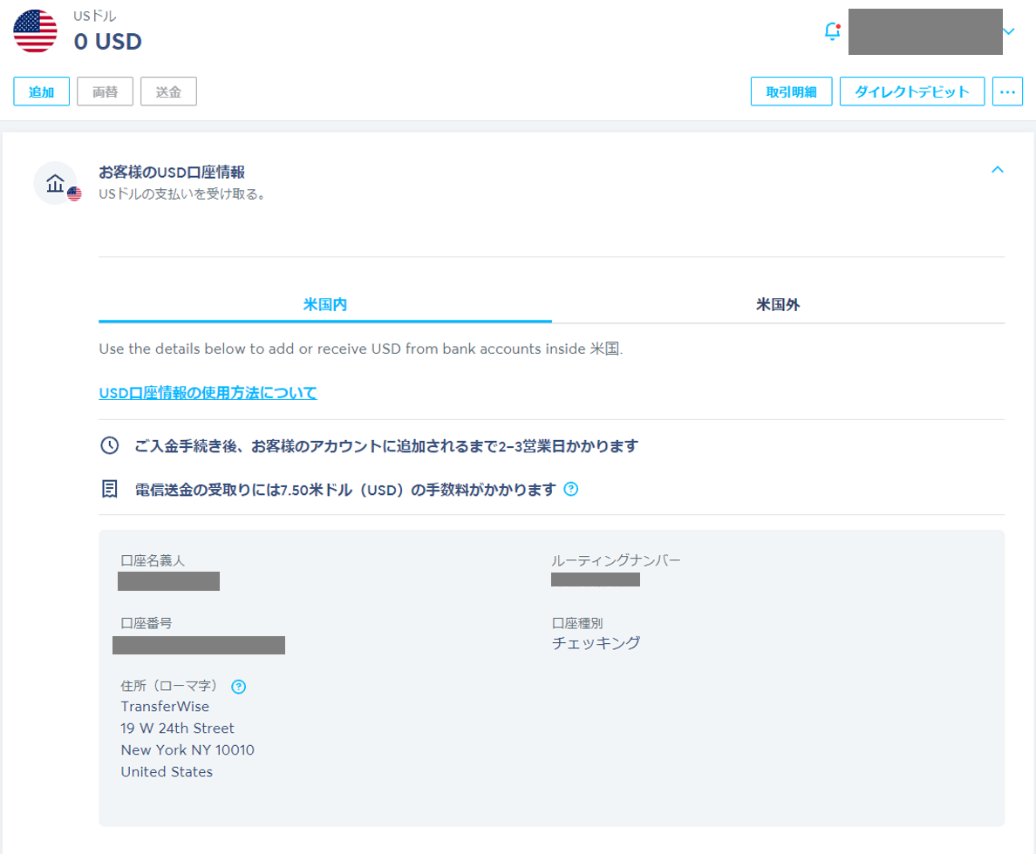The image size is (1036, 854).
Task: Click the 追加 button
Action: tap(42, 91)
